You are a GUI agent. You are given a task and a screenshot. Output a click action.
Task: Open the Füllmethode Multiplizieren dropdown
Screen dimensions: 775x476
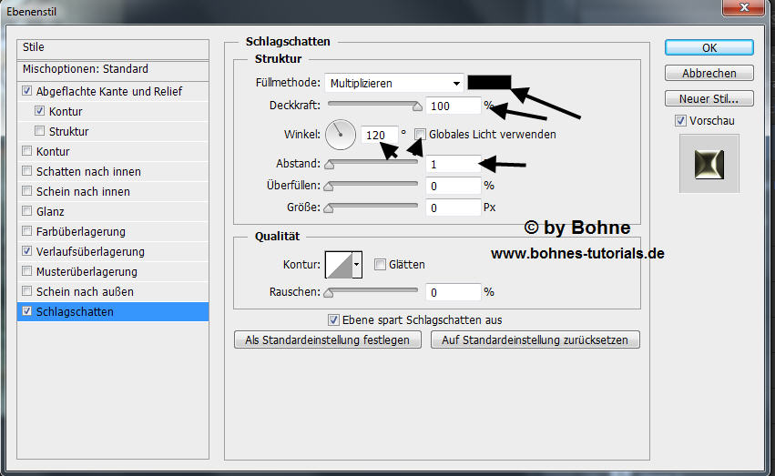tap(394, 83)
